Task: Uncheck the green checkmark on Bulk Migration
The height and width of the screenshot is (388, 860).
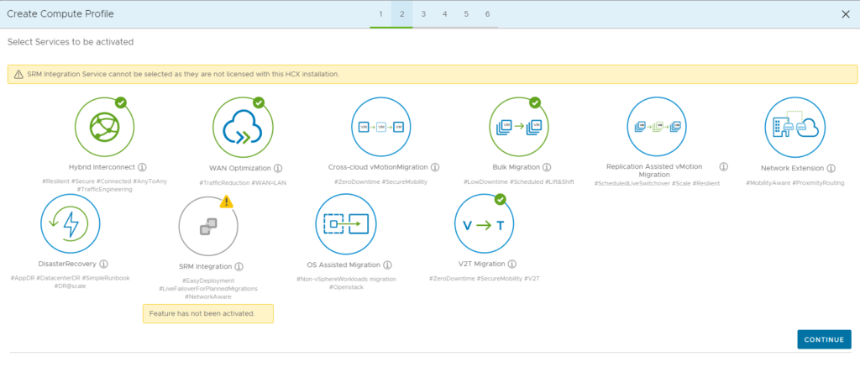Action: tap(535, 102)
